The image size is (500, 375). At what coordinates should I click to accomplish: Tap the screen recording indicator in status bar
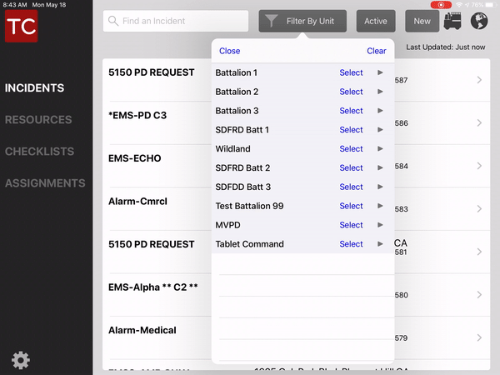coord(441,5)
